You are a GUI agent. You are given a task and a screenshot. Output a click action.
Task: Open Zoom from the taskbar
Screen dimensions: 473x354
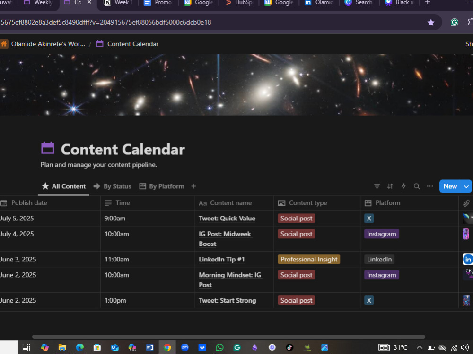(184, 347)
